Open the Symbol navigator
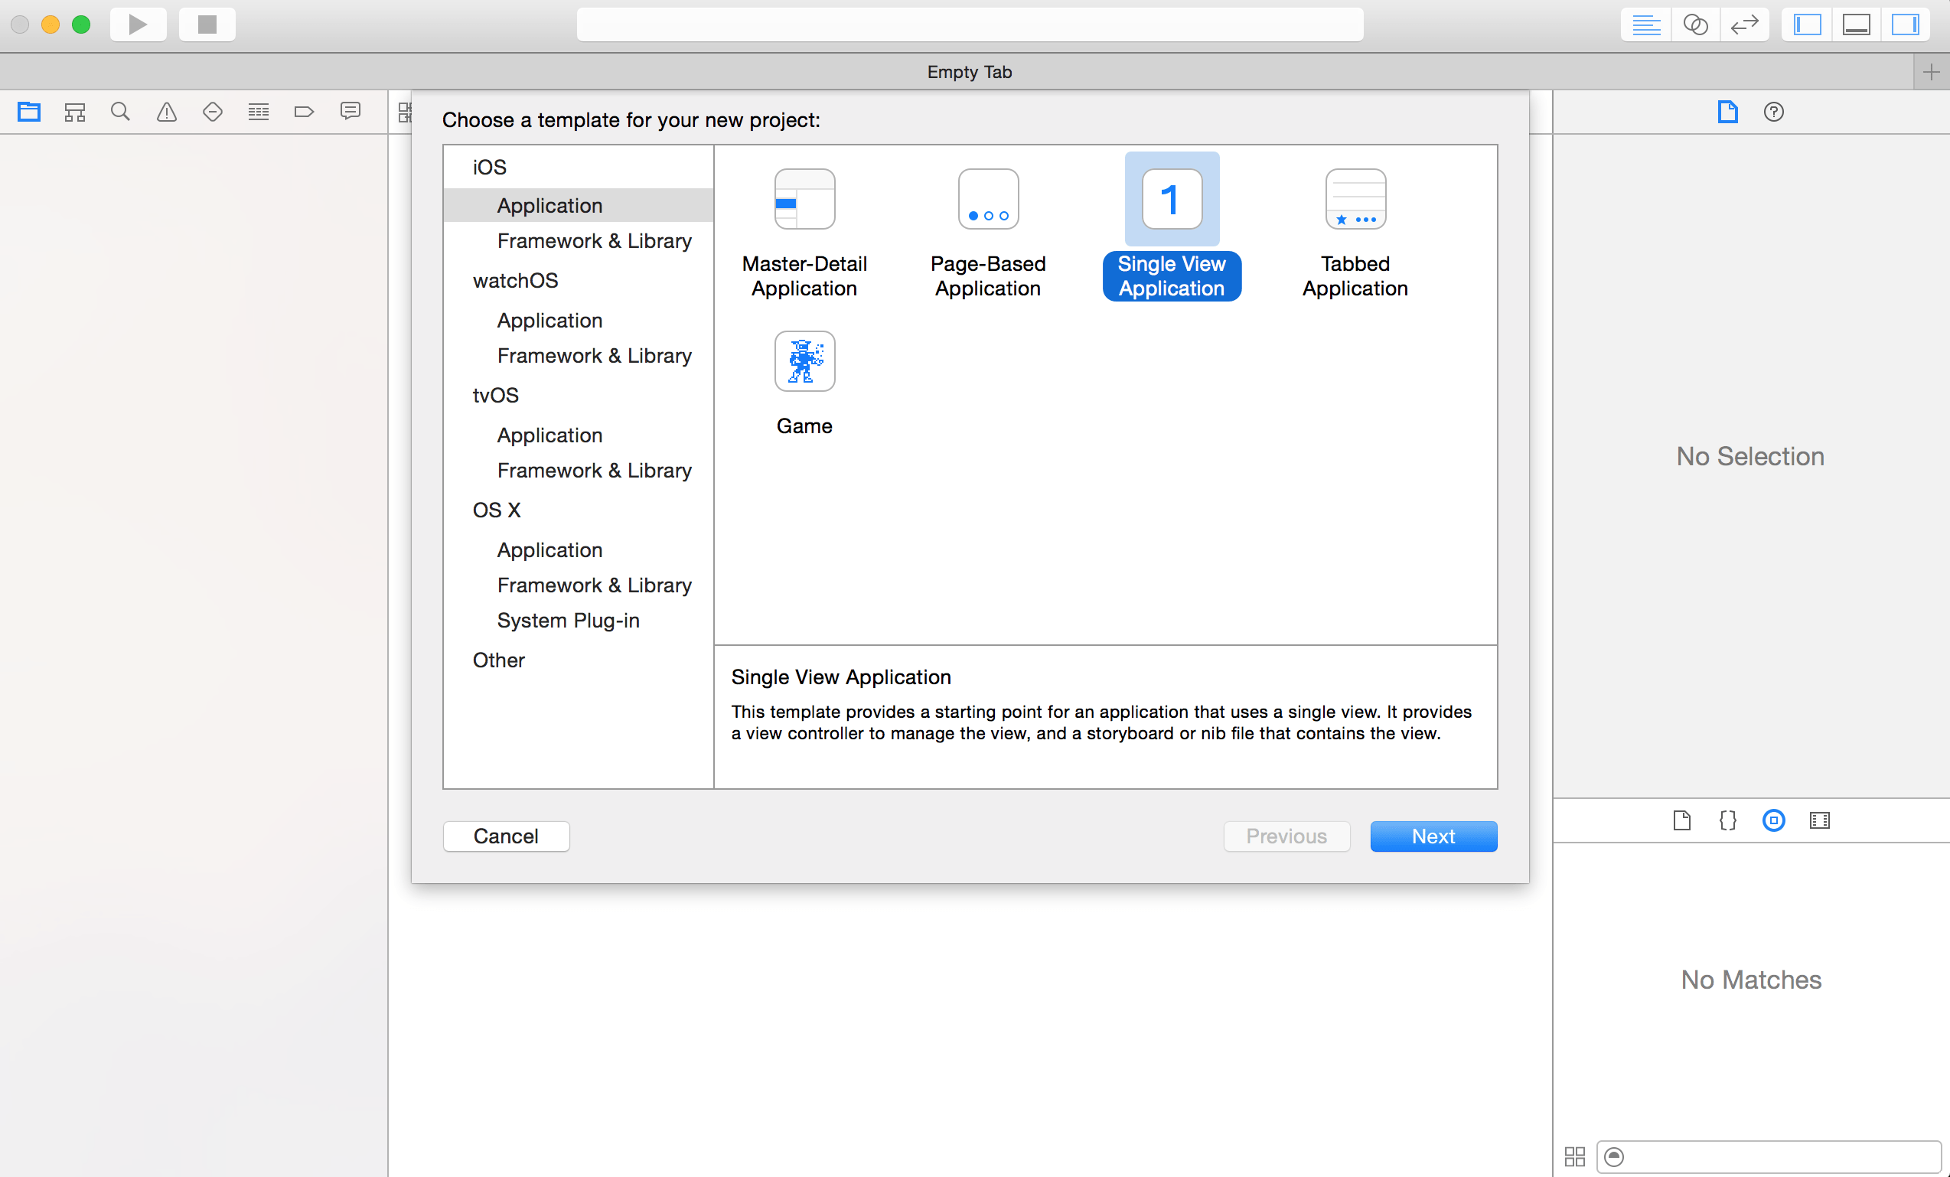Viewport: 1950px width, 1177px height. pos(75,112)
